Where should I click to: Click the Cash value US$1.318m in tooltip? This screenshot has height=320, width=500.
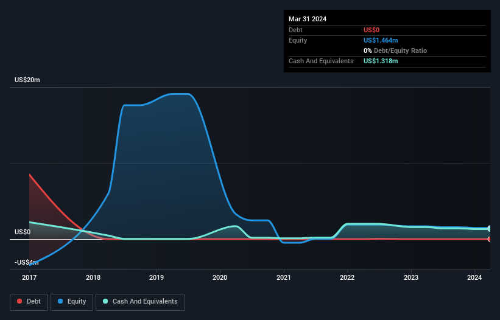click(x=381, y=61)
